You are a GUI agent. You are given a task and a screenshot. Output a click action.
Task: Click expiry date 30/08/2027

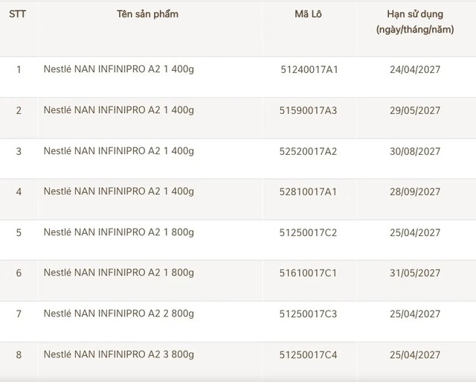415,152
